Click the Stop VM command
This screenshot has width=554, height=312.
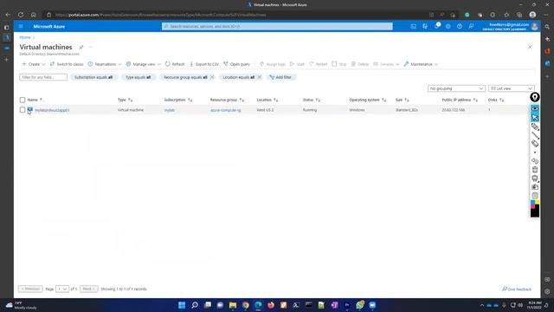pyautogui.click(x=339, y=64)
